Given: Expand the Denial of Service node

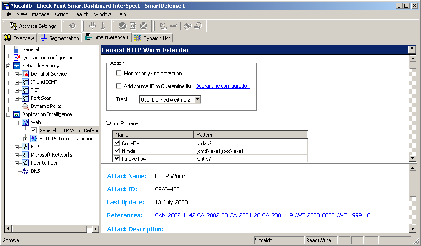Looking at the screenshot, I should click(17, 74).
